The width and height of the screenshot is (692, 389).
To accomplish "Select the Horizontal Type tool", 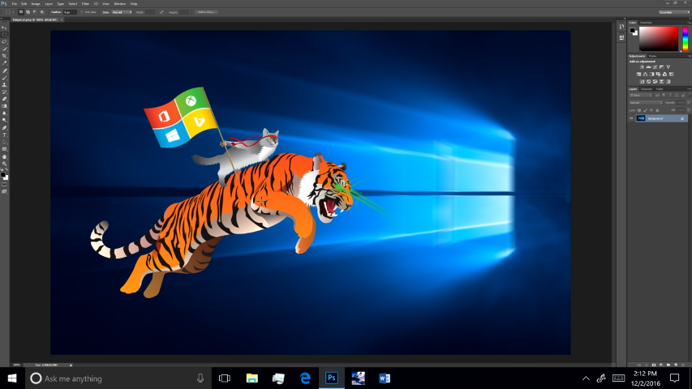I will (4, 135).
